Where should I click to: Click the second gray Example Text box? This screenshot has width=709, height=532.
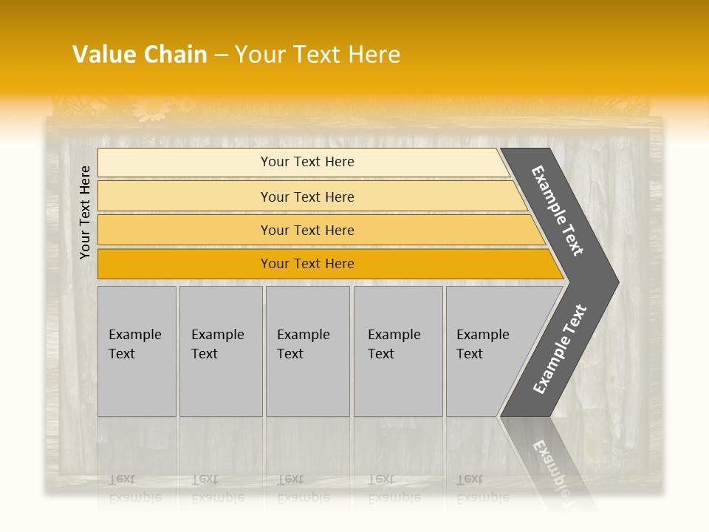pos(220,351)
